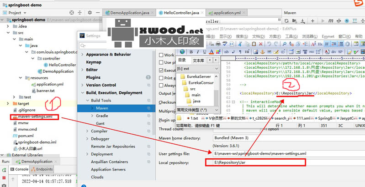Uncheck the 'Execute goals recursively' checkbox
Screen dimensions: 365x187
[161, 70]
